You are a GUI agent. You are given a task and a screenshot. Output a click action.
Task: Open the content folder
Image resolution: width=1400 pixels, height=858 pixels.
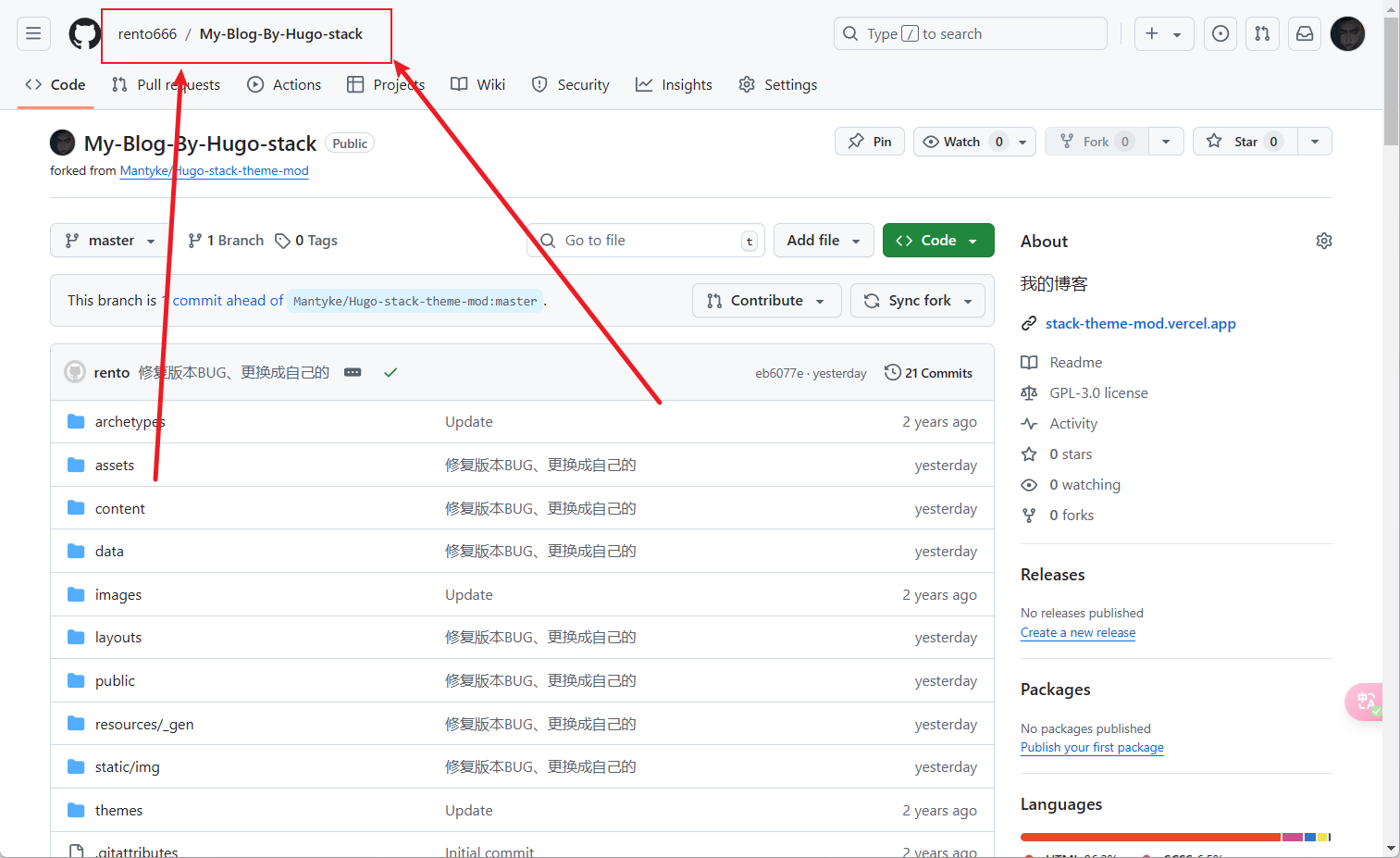point(119,509)
